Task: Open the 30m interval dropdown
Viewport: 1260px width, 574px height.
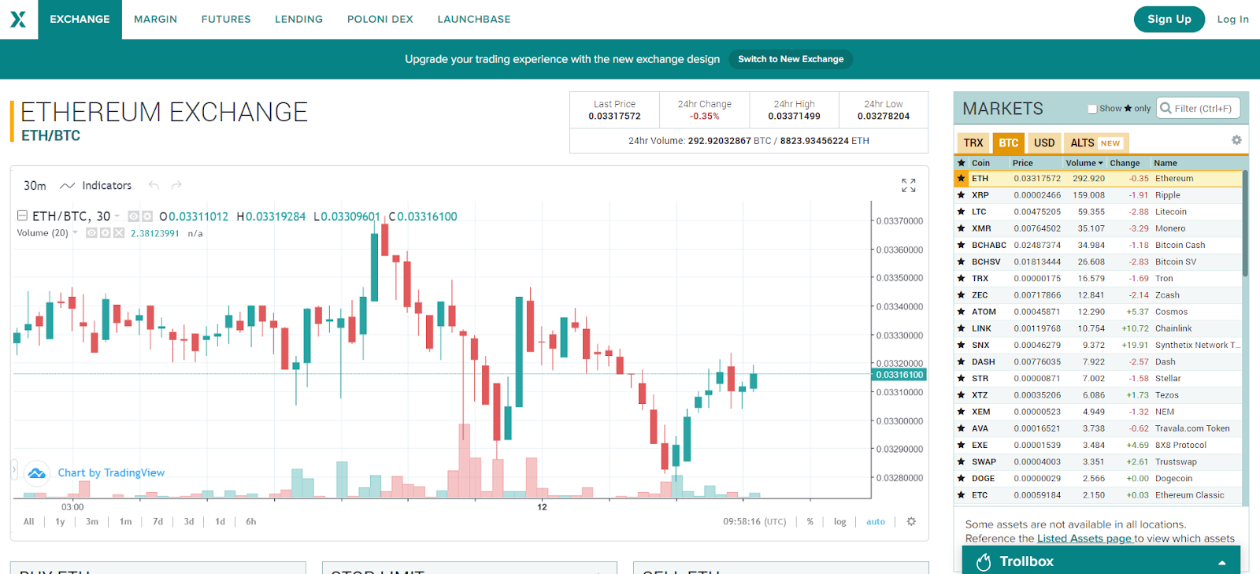Action: (x=35, y=186)
